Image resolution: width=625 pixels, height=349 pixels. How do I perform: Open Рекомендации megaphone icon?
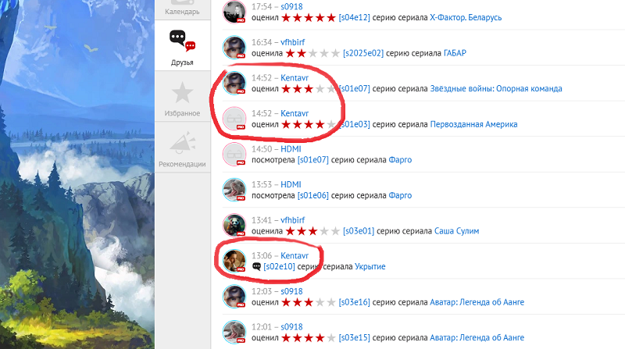pyautogui.click(x=182, y=143)
